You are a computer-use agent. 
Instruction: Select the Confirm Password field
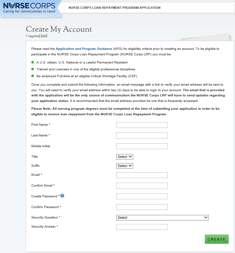[142, 207]
